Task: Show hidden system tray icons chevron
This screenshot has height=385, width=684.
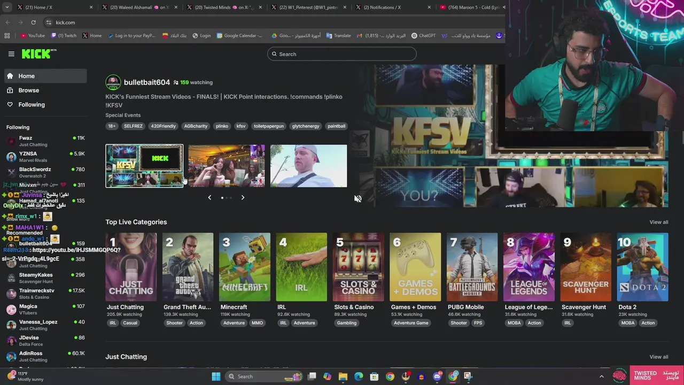Action: point(601,376)
